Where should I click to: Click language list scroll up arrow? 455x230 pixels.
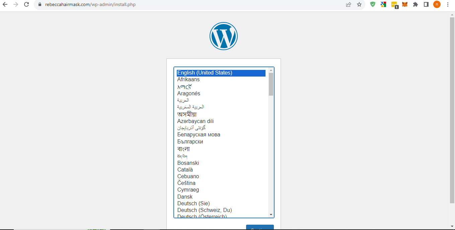271,70
